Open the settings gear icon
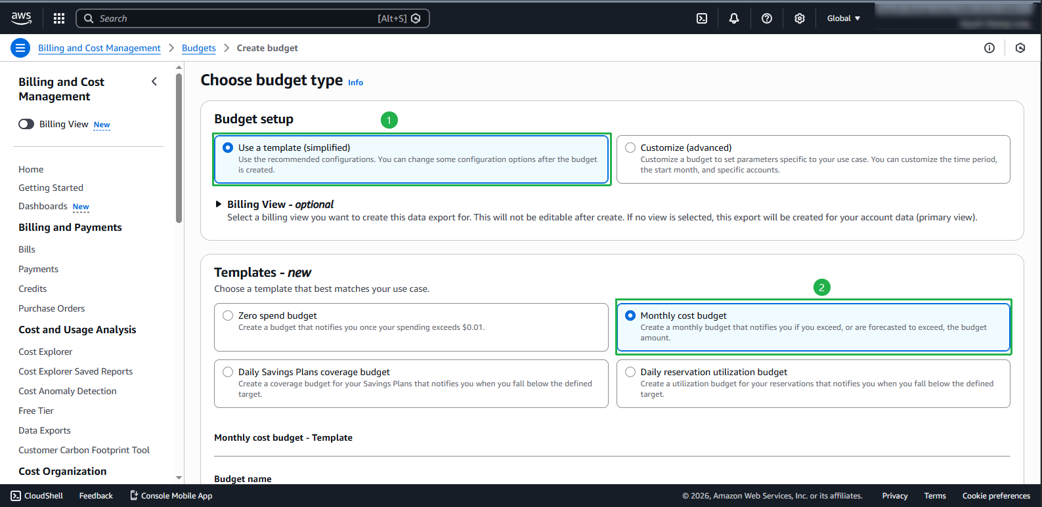1042x507 pixels. 800,18
